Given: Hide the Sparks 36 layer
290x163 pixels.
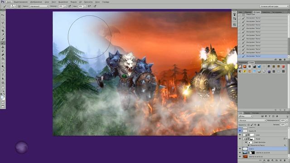Looking at the screenshot, I should click(x=240, y=131).
